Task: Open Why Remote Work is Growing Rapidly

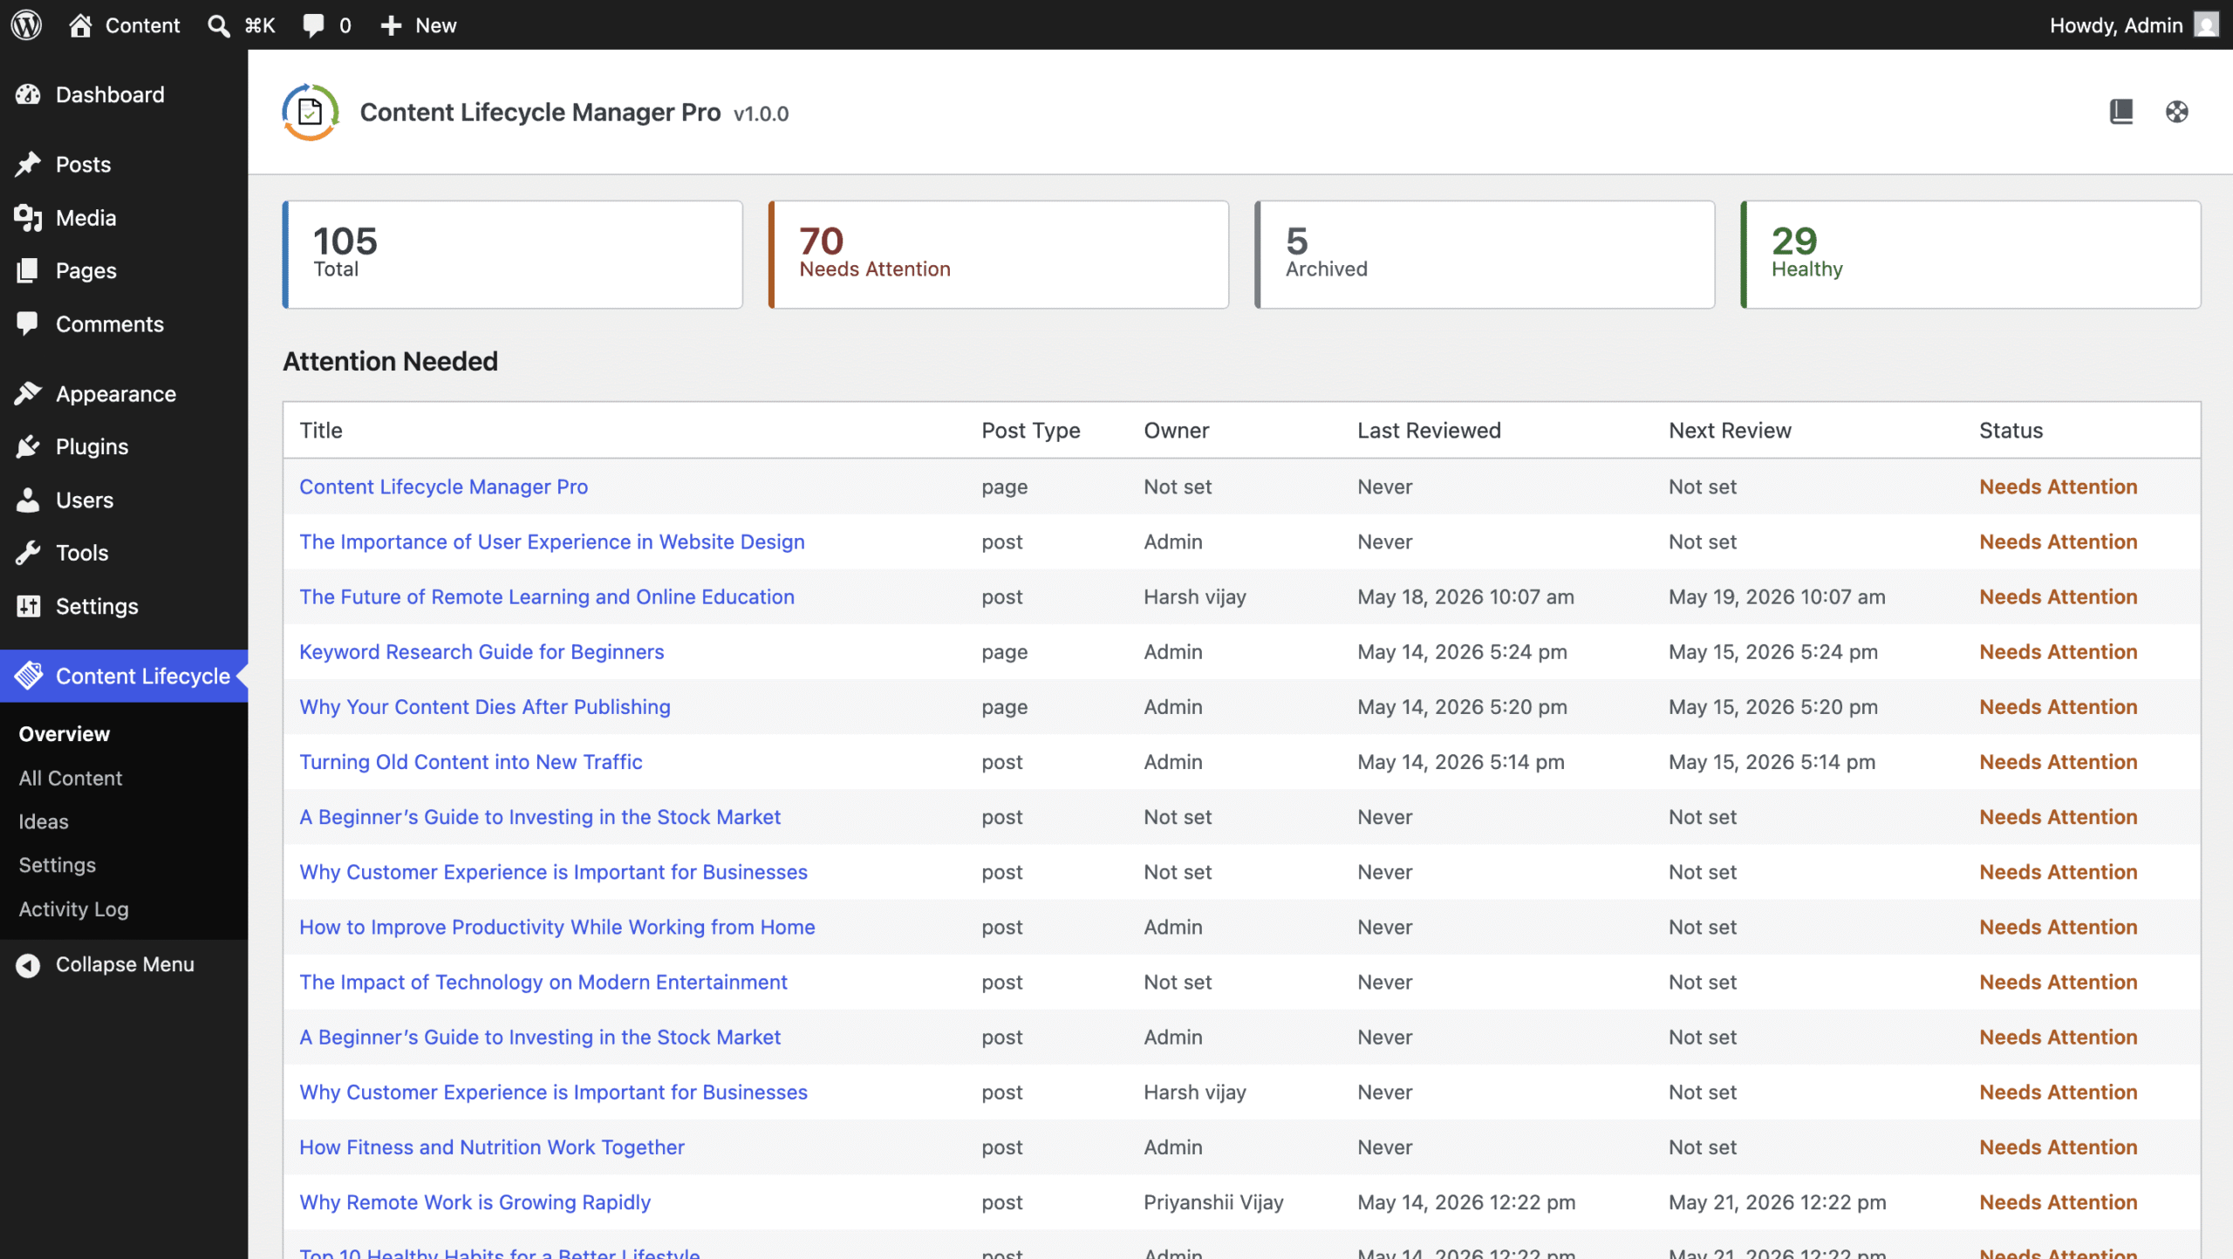Action: 475,1201
